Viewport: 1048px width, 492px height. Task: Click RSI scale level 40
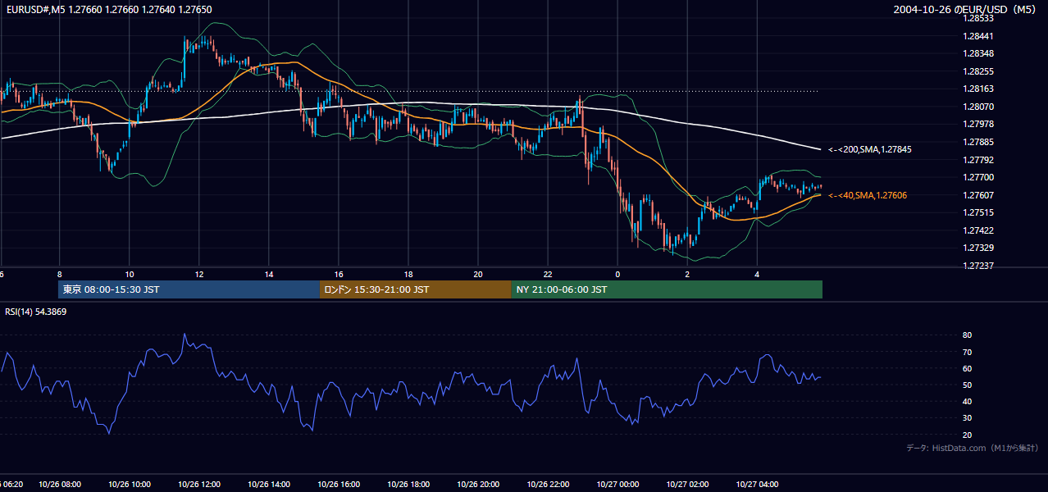click(967, 401)
